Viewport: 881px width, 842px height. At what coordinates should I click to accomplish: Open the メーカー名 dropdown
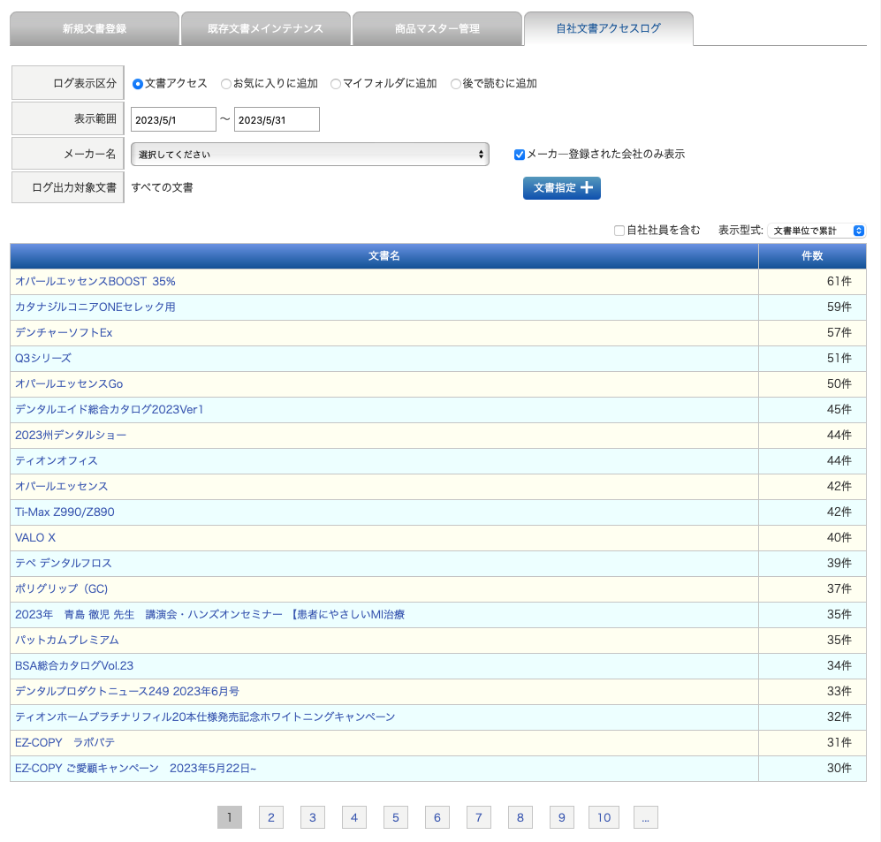pos(310,155)
